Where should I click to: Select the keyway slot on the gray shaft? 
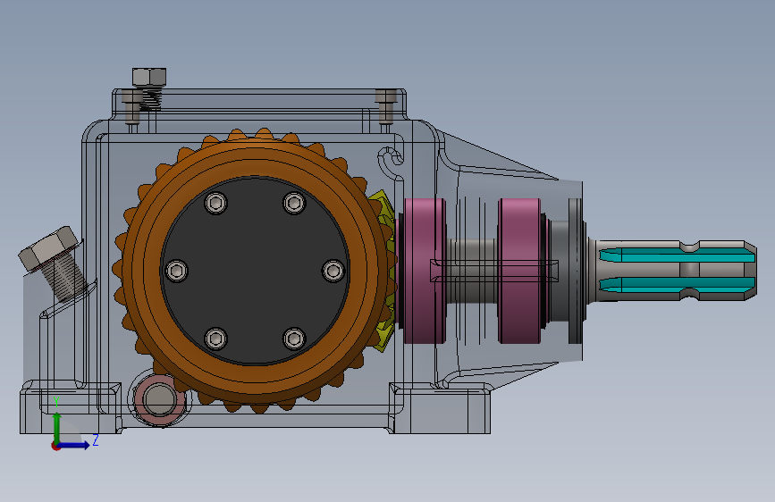[x=494, y=271]
